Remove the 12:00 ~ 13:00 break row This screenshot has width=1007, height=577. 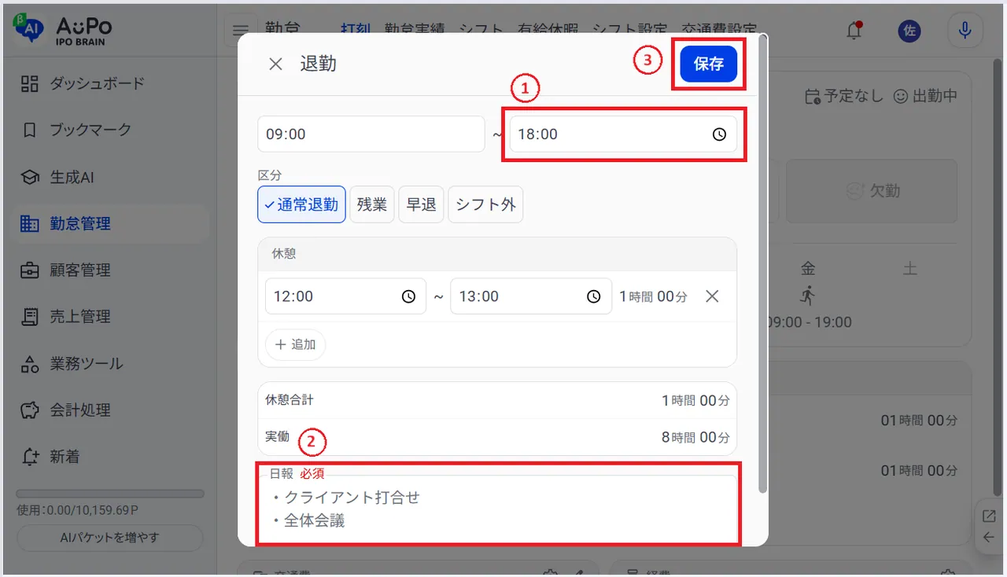click(712, 296)
